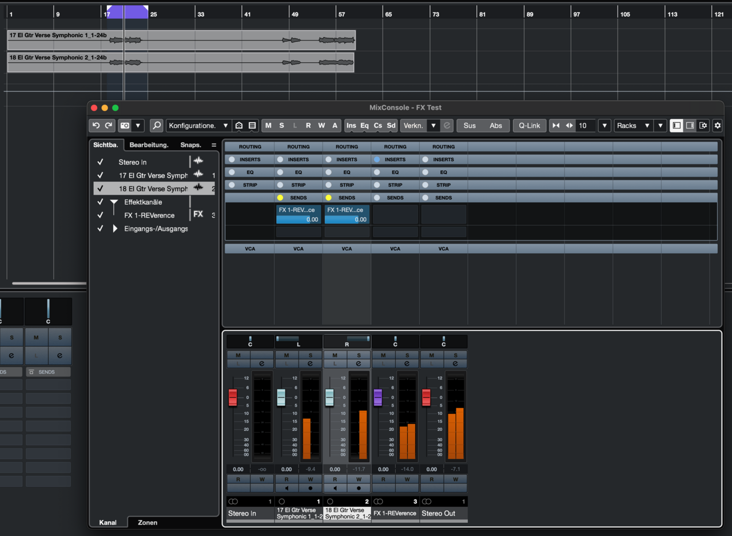
Task: Bypass channel strips with Cs button
Action: (378, 126)
